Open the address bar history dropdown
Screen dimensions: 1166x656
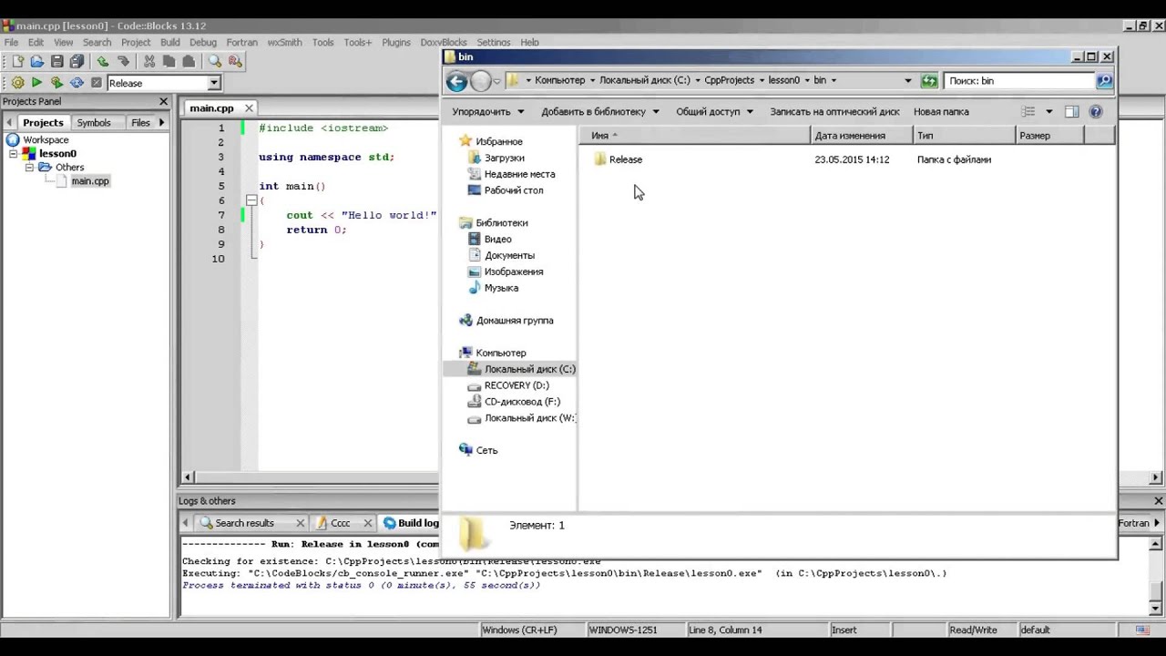coord(907,80)
